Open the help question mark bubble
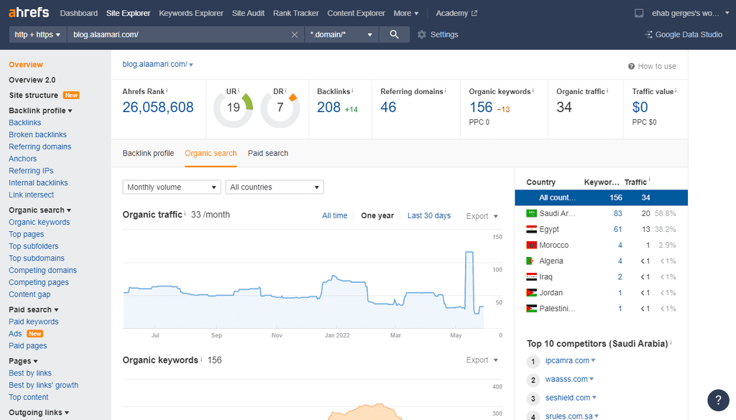This screenshot has width=736, height=420. click(718, 400)
